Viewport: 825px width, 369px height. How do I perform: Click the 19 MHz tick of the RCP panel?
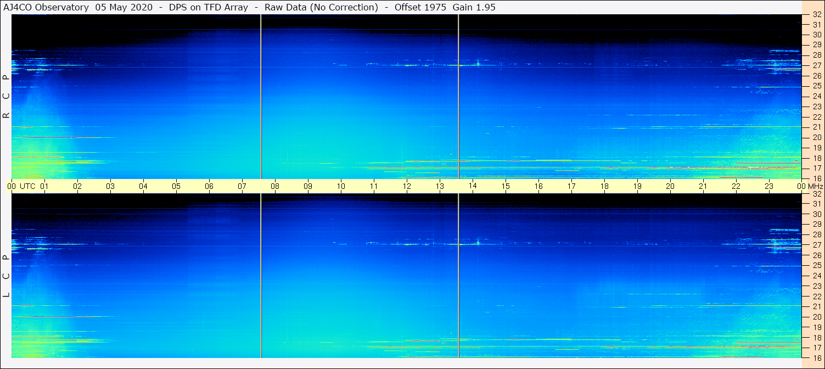coord(817,148)
